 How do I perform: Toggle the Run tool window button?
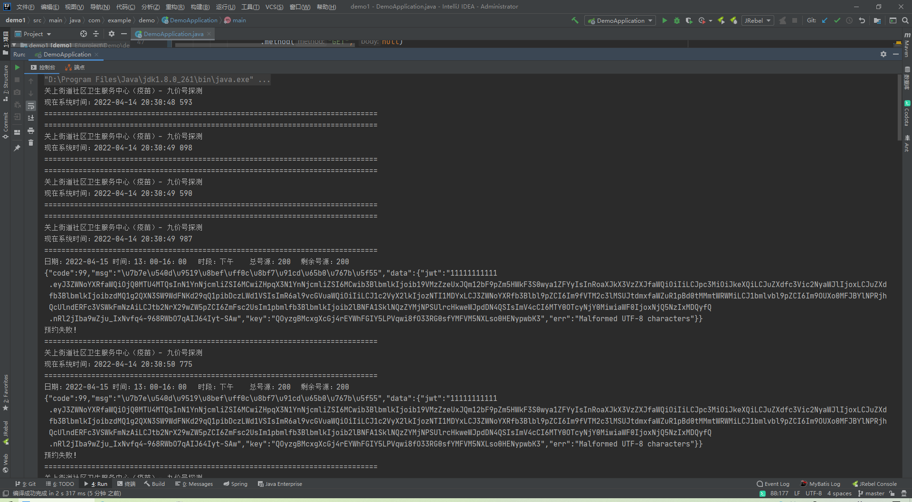point(95,484)
